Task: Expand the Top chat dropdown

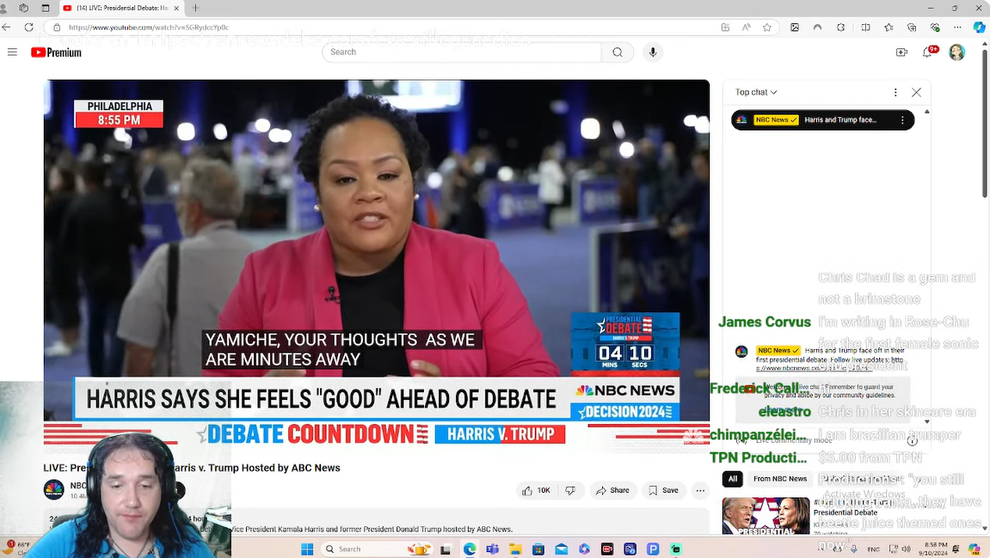Action: click(x=756, y=92)
